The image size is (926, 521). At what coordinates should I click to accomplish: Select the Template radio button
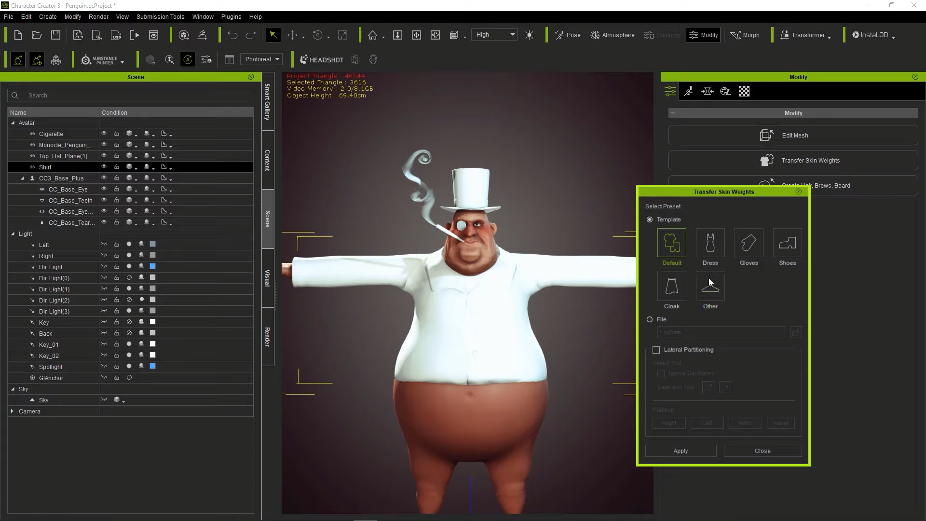[650, 219]
